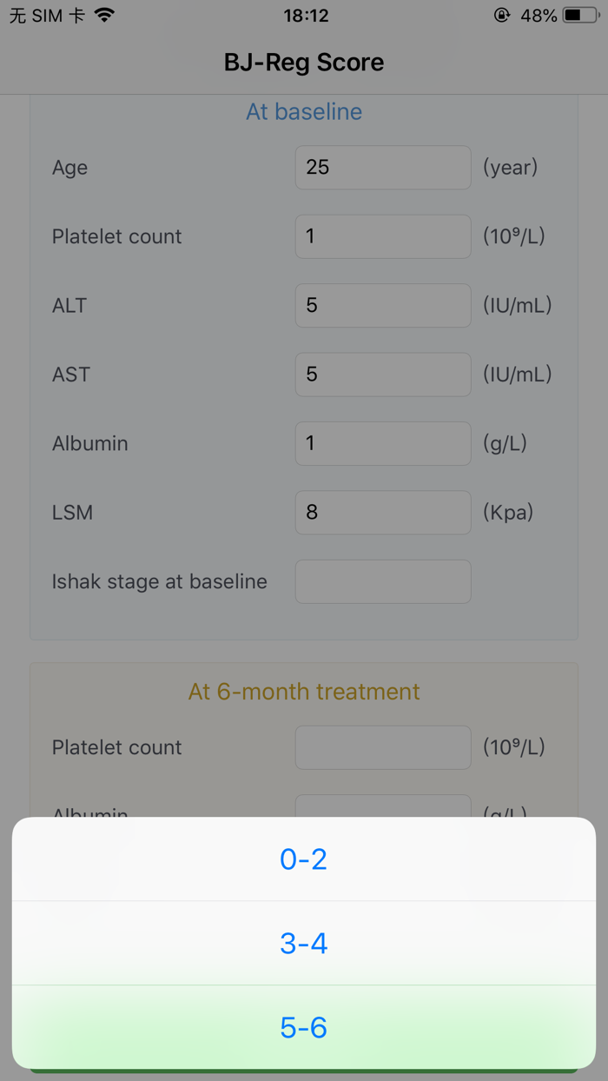Tap the 6-month Platelet count field
Viewport: 608px width, 1081px height.
[382, 746]
